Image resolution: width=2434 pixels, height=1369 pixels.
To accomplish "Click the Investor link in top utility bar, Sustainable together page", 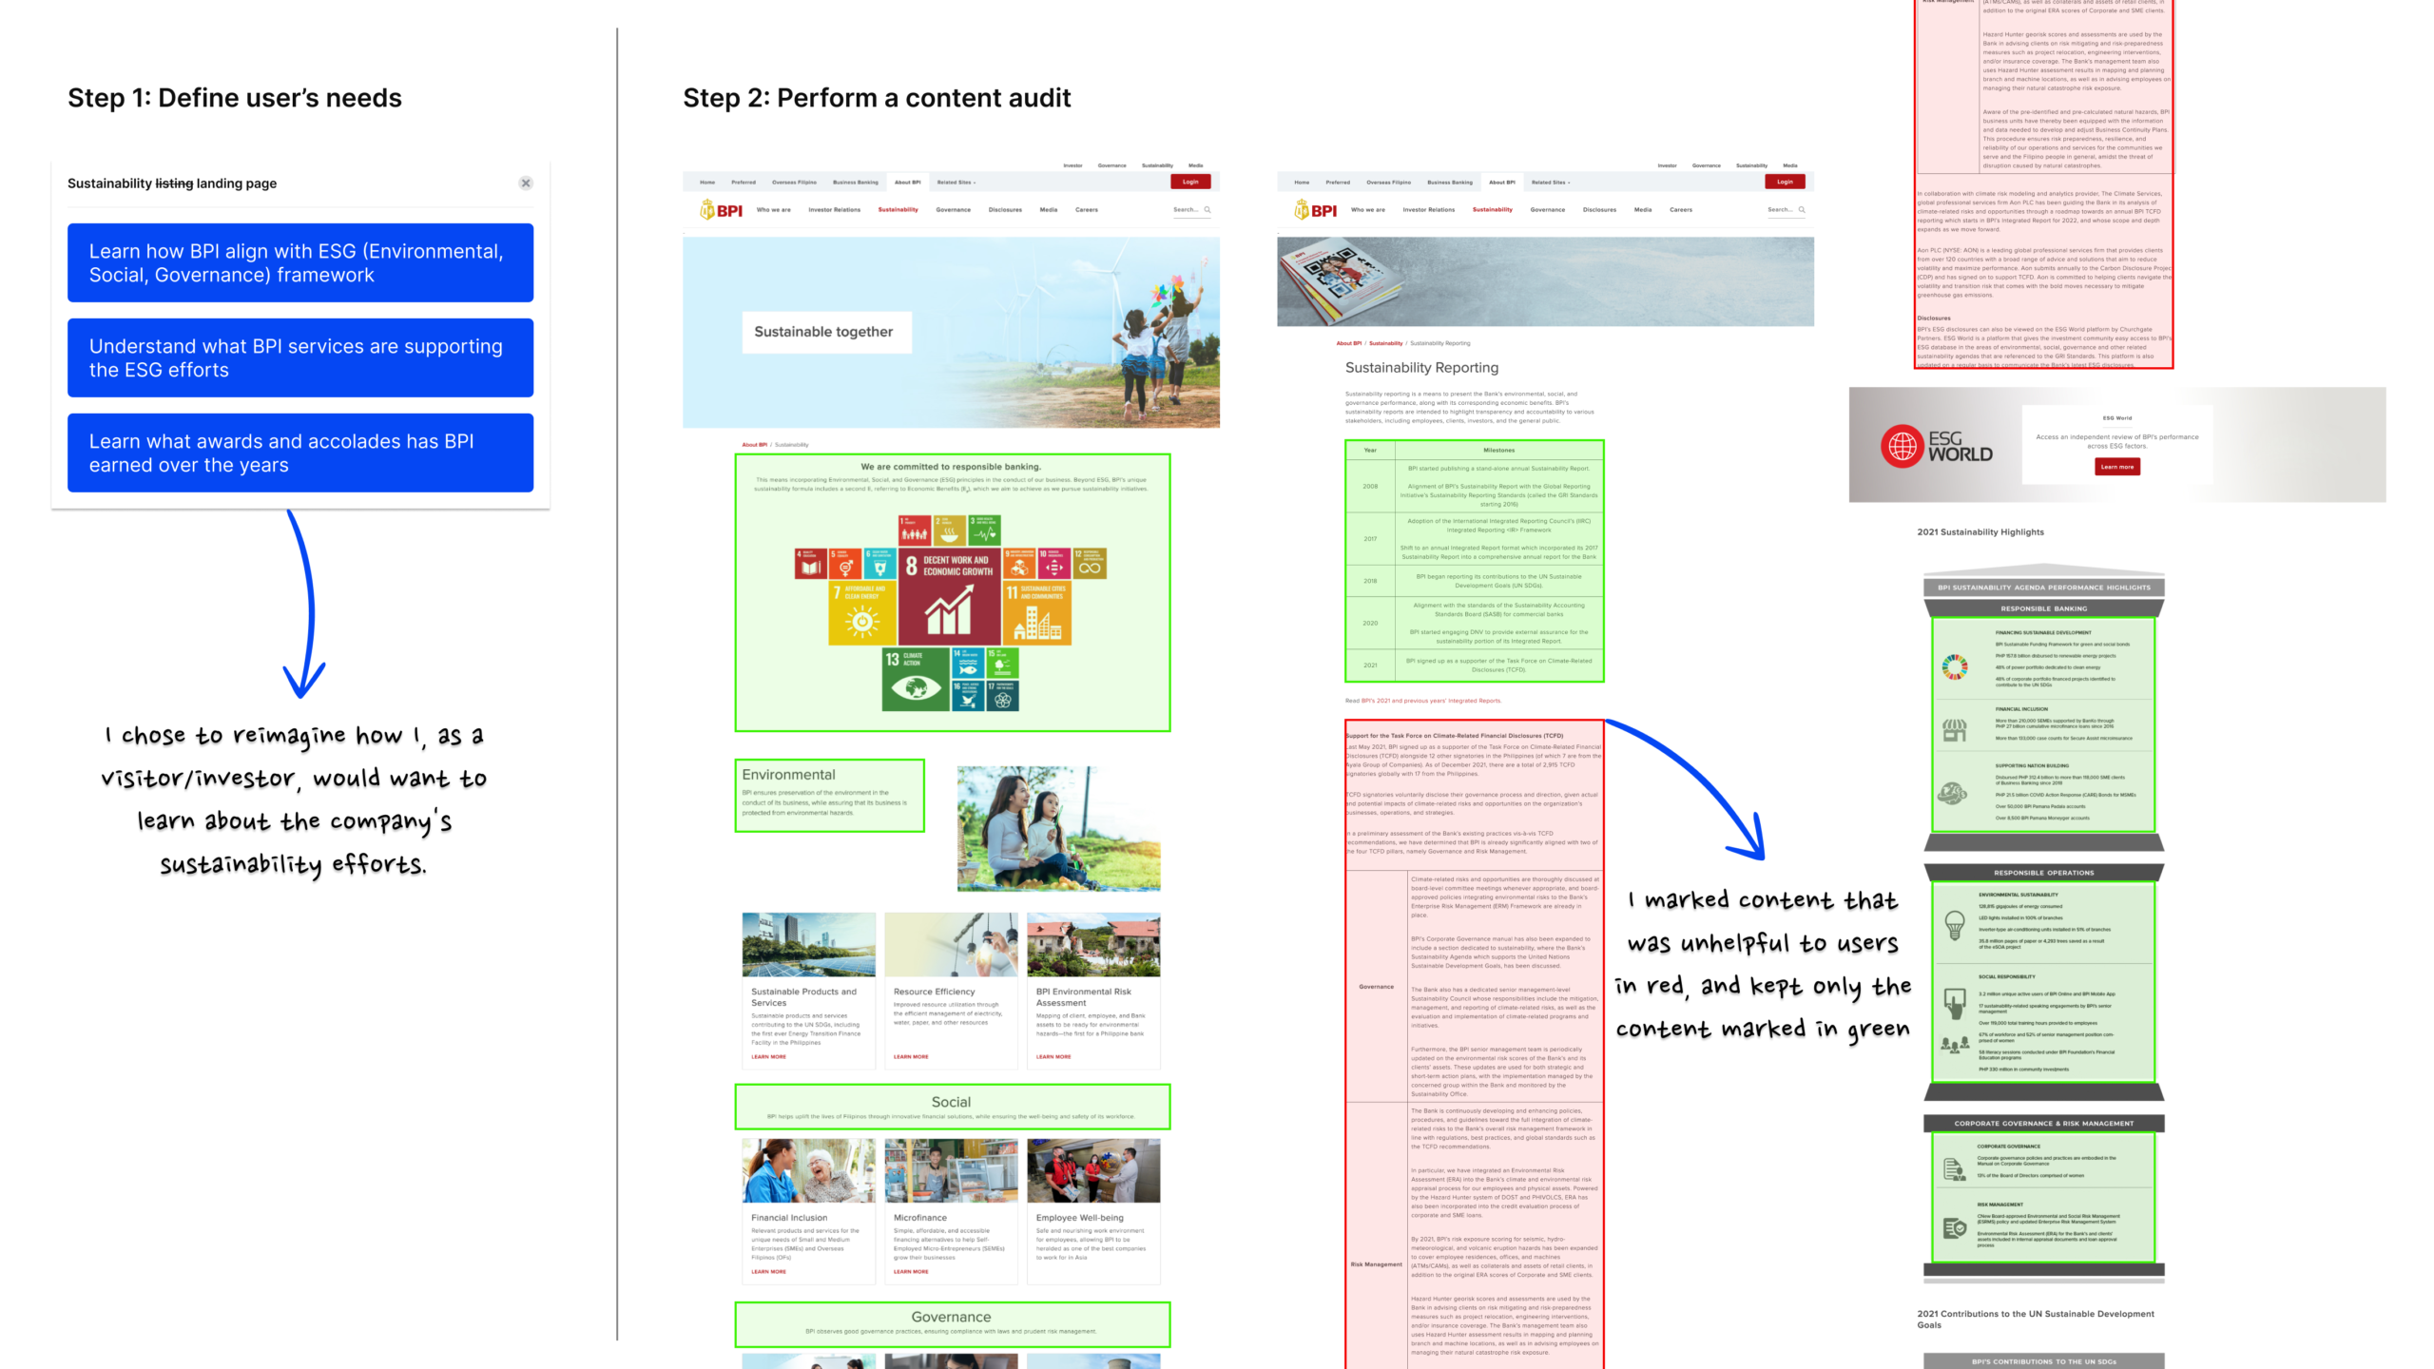I will tap(1072, 165).
